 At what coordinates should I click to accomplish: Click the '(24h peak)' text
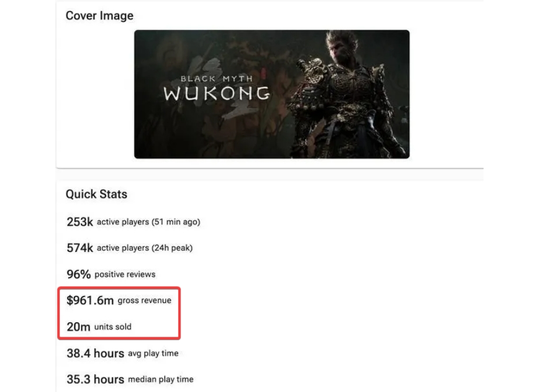[x=172, y=248]
